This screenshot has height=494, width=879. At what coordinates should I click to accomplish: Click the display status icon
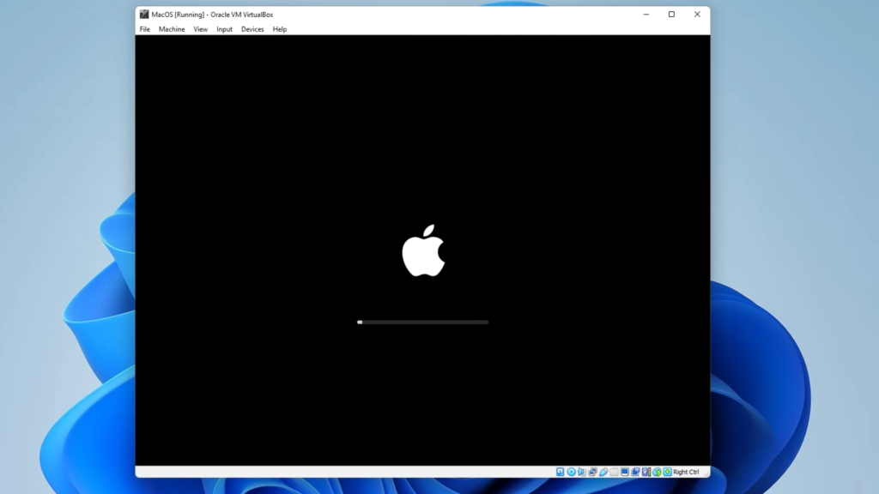tap(625, 473)
